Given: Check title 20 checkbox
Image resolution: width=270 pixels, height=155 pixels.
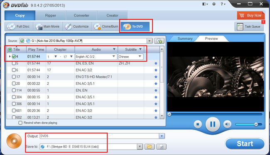Looking at the screenshot, I should (14, 83).
